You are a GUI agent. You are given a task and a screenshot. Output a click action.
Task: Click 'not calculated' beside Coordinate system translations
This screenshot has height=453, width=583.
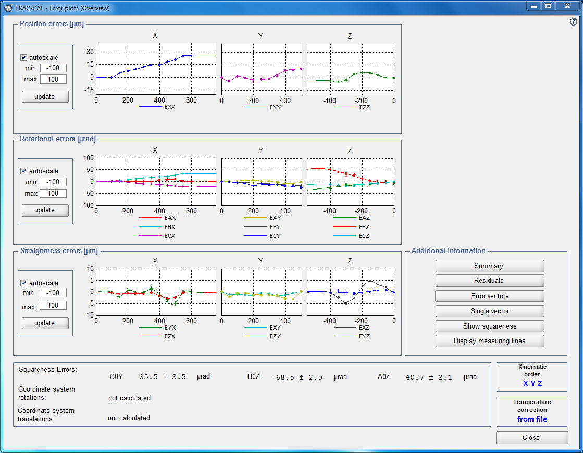tap(129, 418)
